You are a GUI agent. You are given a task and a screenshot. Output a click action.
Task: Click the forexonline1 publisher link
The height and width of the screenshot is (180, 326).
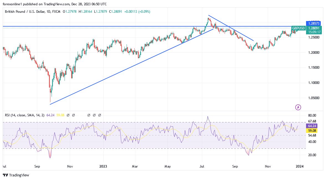click(11, 4)
